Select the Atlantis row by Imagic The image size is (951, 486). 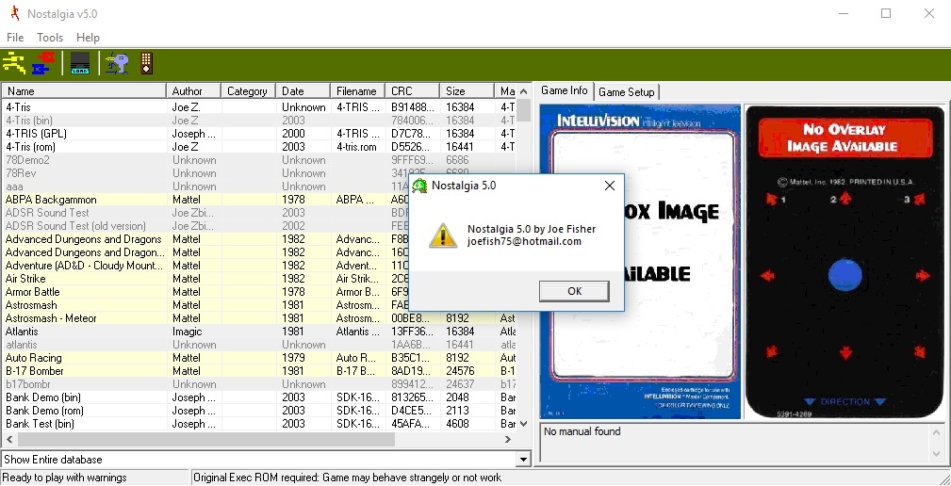tap(259, 332)
